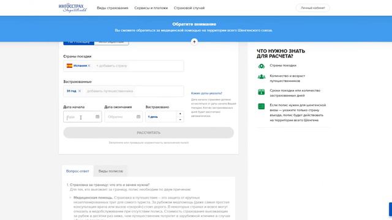Click the Дата окончания input field
Screen dimensions: 392x220
point(124,117)
